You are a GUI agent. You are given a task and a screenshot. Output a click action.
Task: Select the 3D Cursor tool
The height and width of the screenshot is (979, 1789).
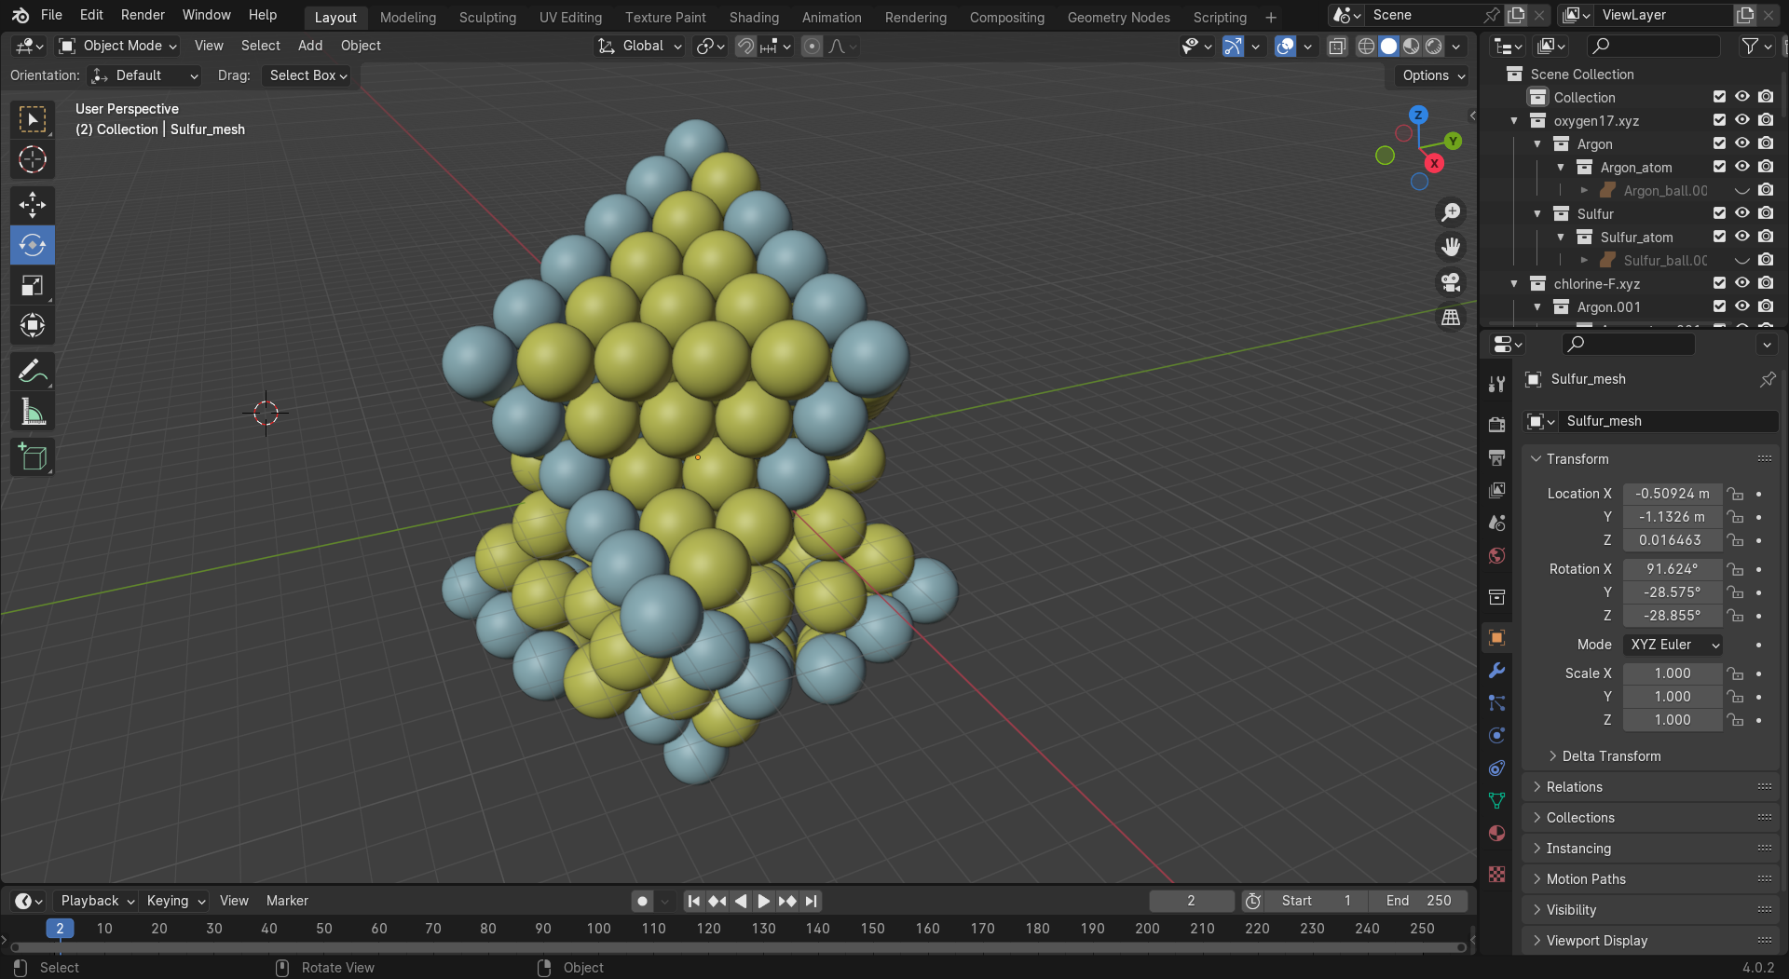[x=33, y=160]
